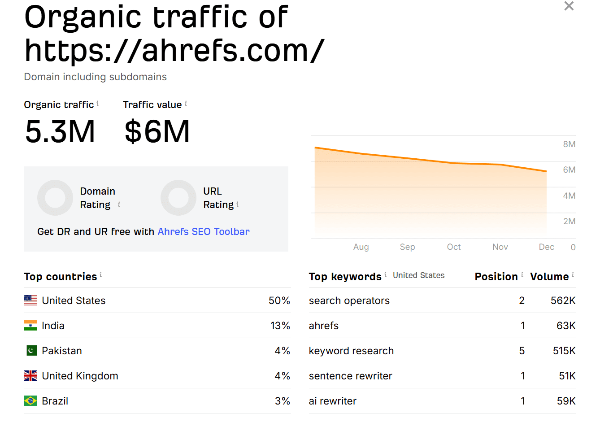600x422 pixels.
Task: Click the Nov label on chart axis
Action: (x=500, y=247)
